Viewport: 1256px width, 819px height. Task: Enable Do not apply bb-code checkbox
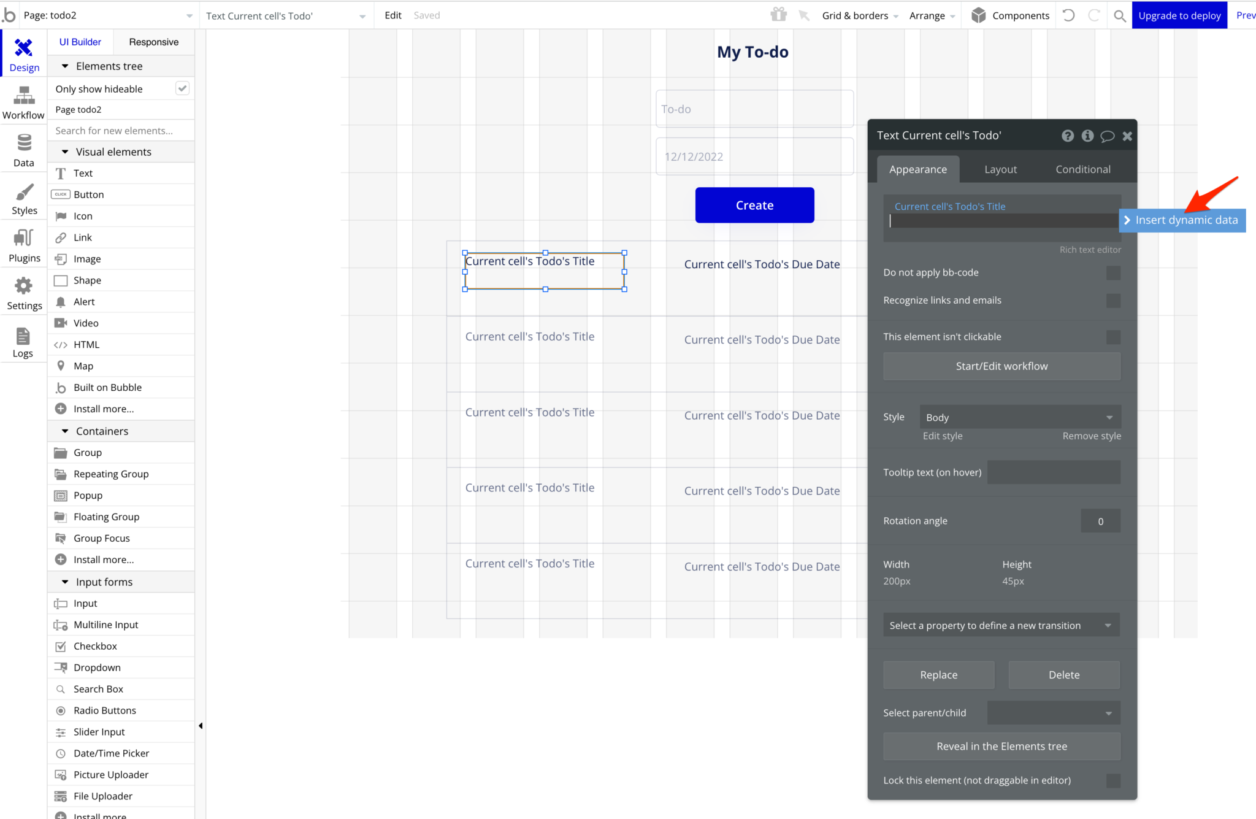click(1112, 273)
